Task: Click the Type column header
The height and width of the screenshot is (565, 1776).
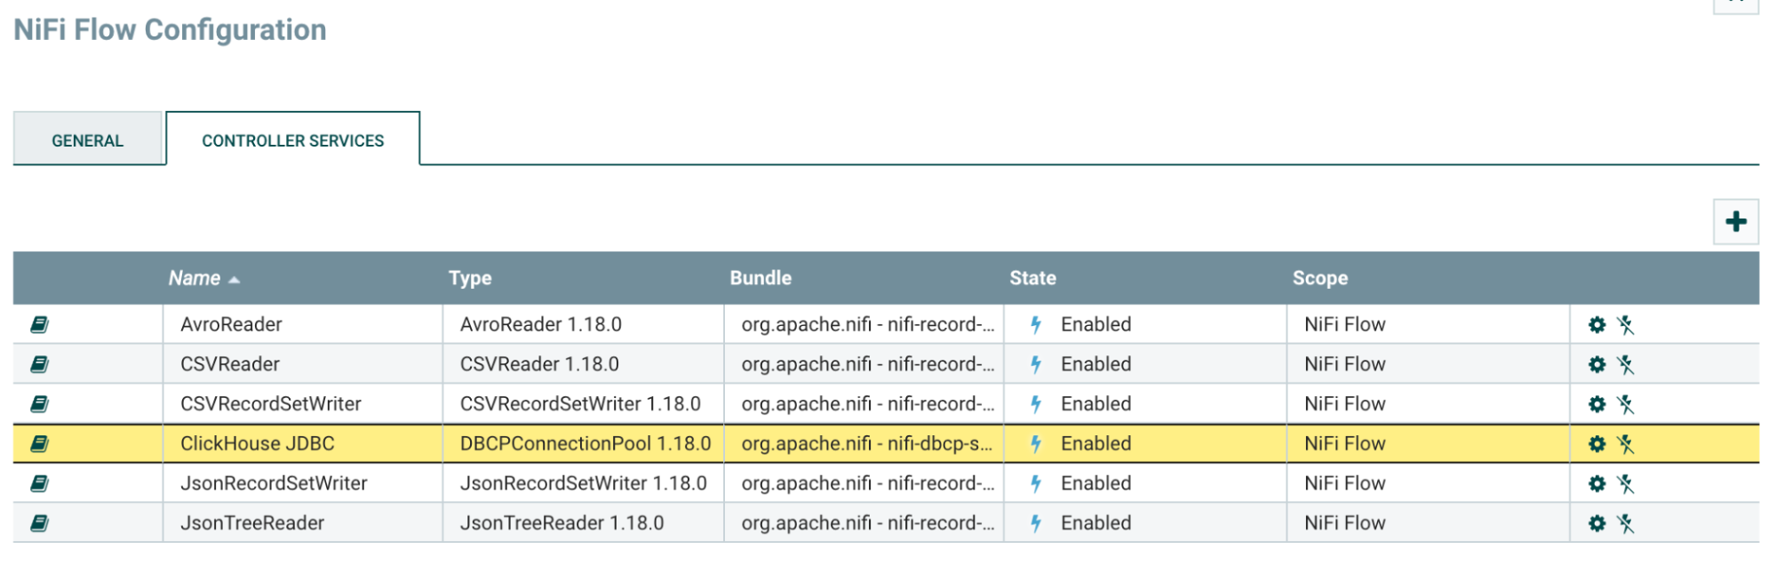Action: 470,278
